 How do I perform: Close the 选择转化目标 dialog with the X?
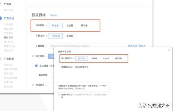[x=169, y=50]
